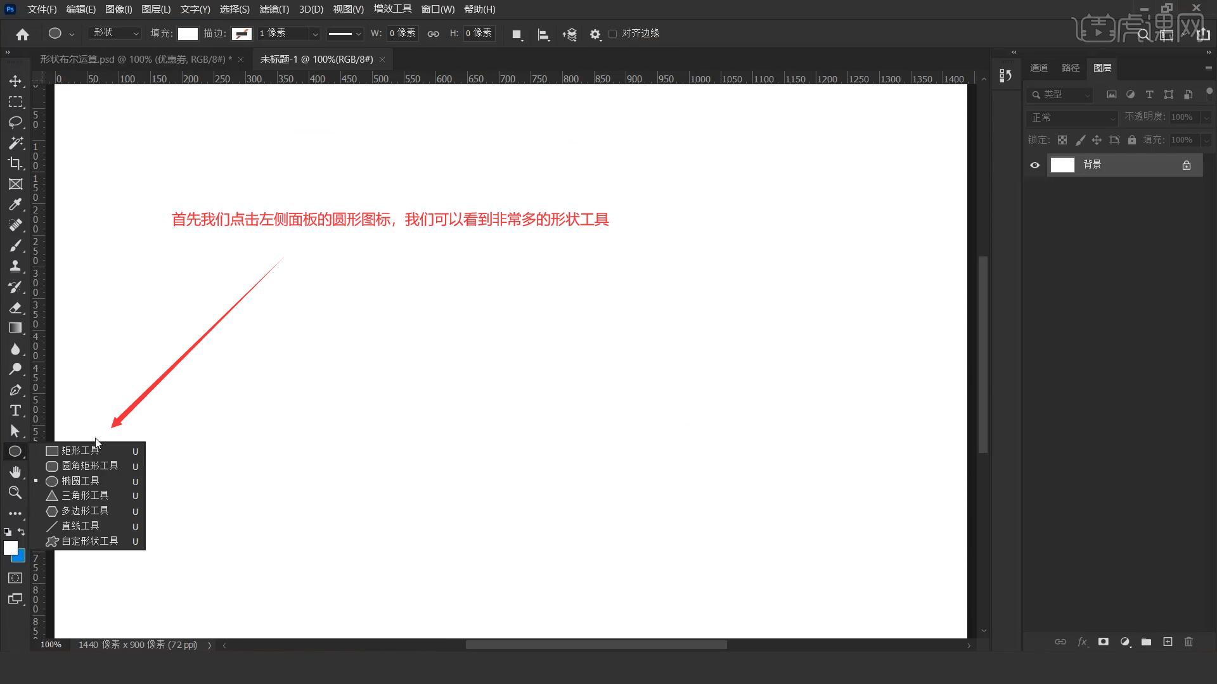Screen dimensions: 1217x684
Task: Select the Rectangular Marquee tool
Action: [x=15, y=102]
